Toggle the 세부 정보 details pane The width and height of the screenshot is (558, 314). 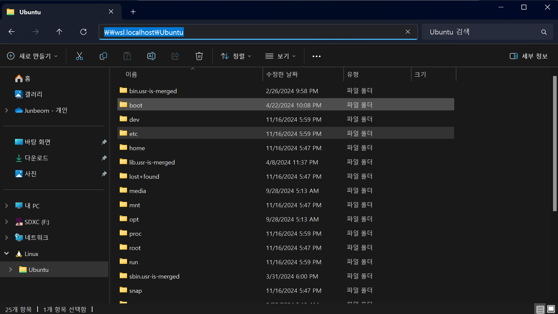[529, 56]
